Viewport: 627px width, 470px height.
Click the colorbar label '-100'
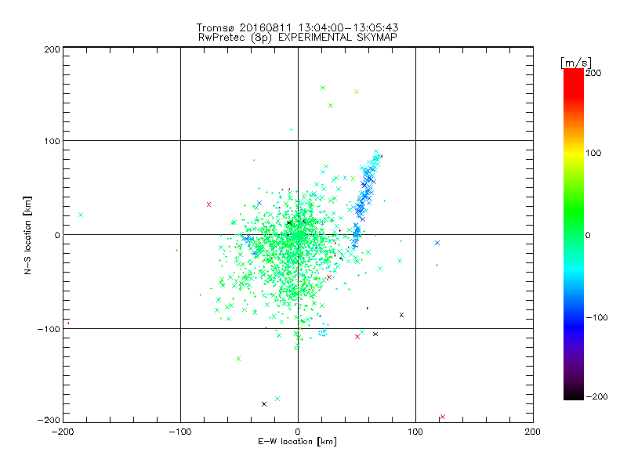(x=596, y=318)
